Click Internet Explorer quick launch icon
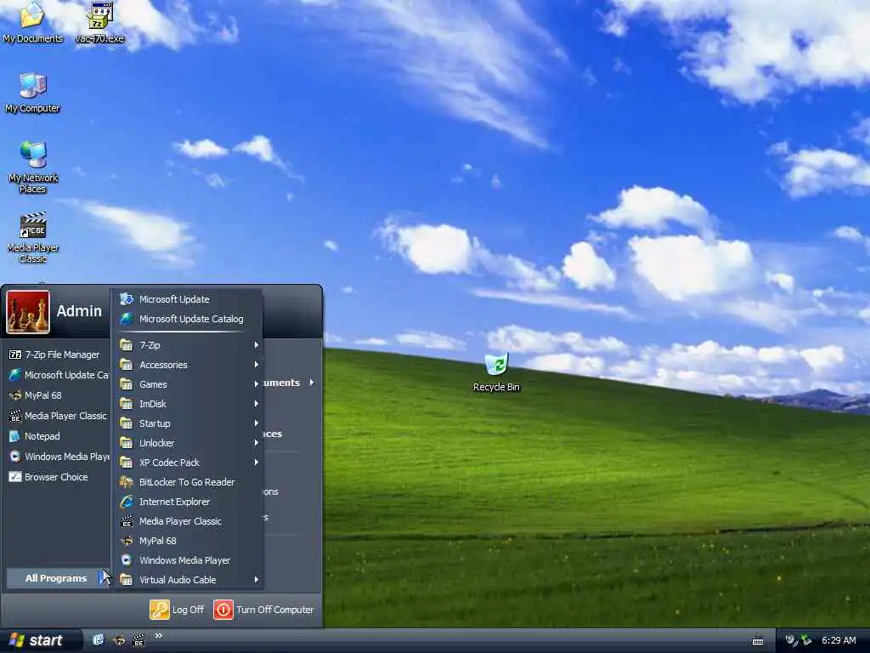This screenshot has width=870, height=653. click(98, 640)
